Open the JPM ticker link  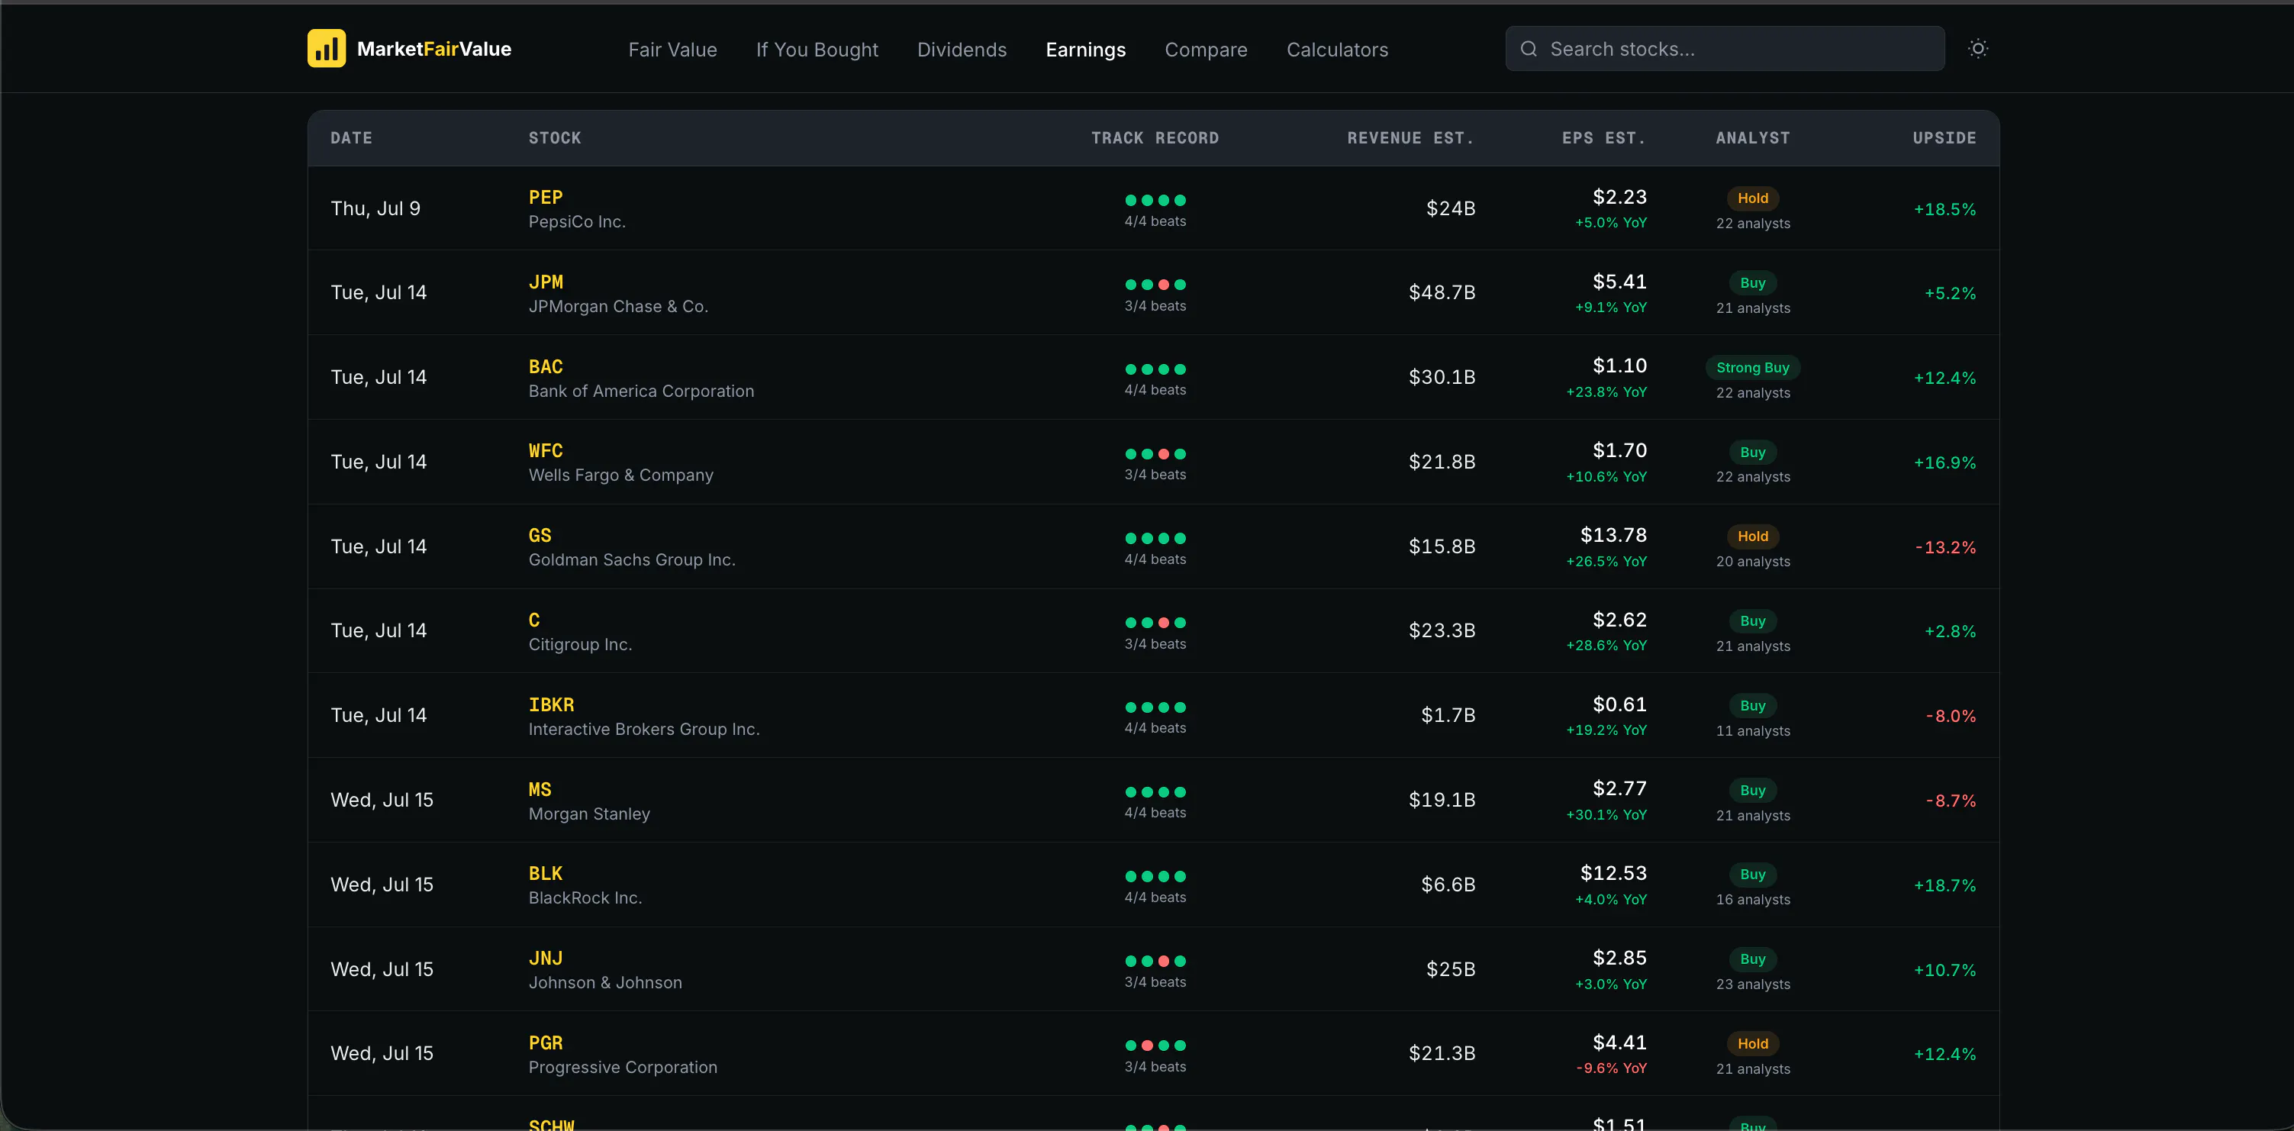tap(545, 282)
